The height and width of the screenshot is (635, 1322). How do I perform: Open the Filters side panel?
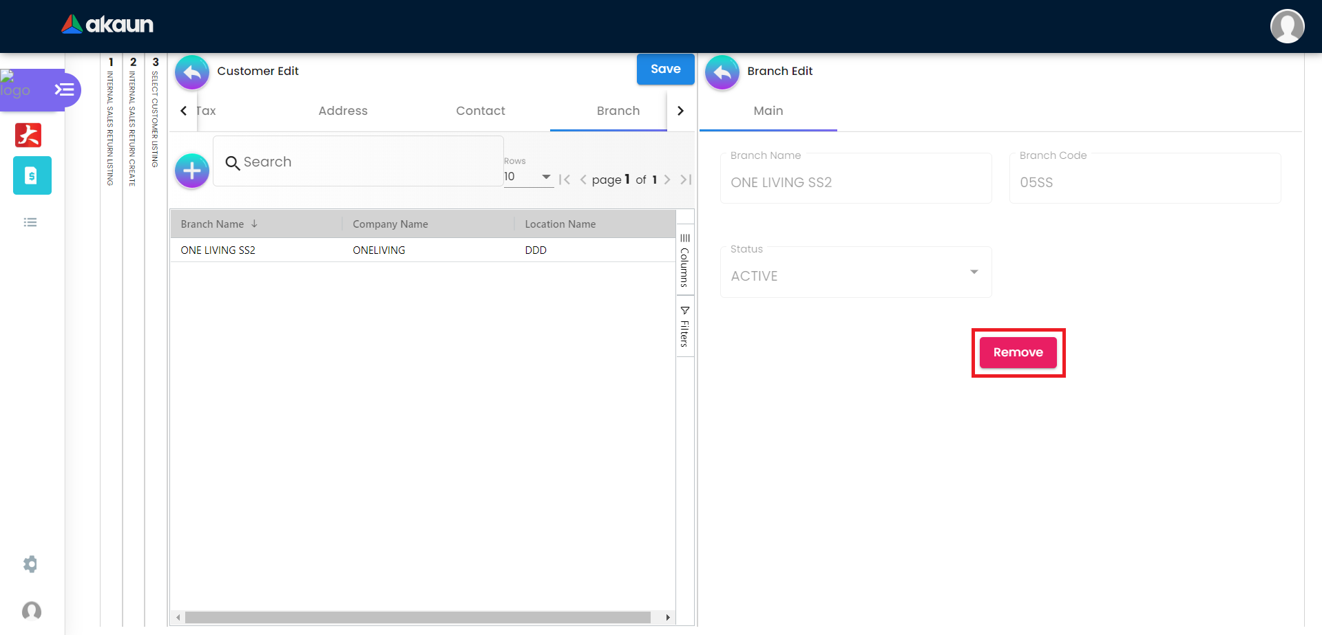684,327
